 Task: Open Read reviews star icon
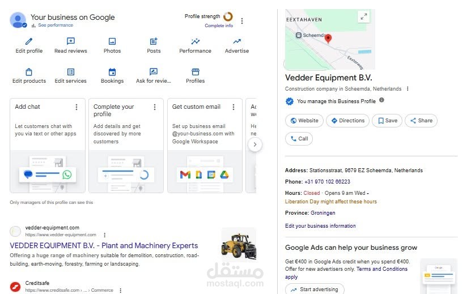pos(71,41)
